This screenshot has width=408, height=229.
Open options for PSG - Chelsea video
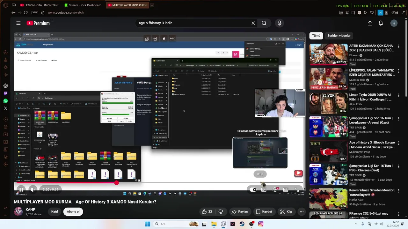coord(399,166)
